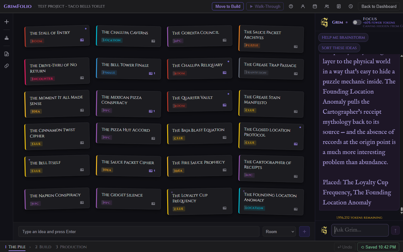The image size is (403, 252).
Task: Click image icon on Fire Sauce Prophecy card
Action: click(224, 170)
